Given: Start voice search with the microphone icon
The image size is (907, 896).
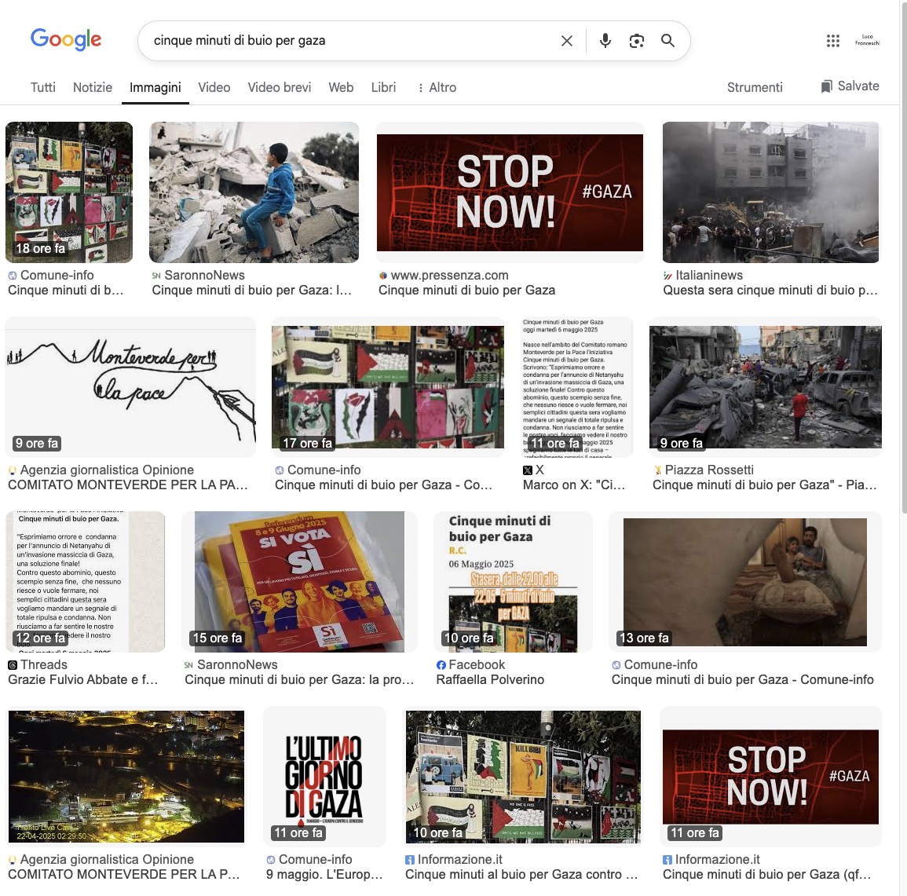Looking at the screenshot, I should click(x=605, y=41).
